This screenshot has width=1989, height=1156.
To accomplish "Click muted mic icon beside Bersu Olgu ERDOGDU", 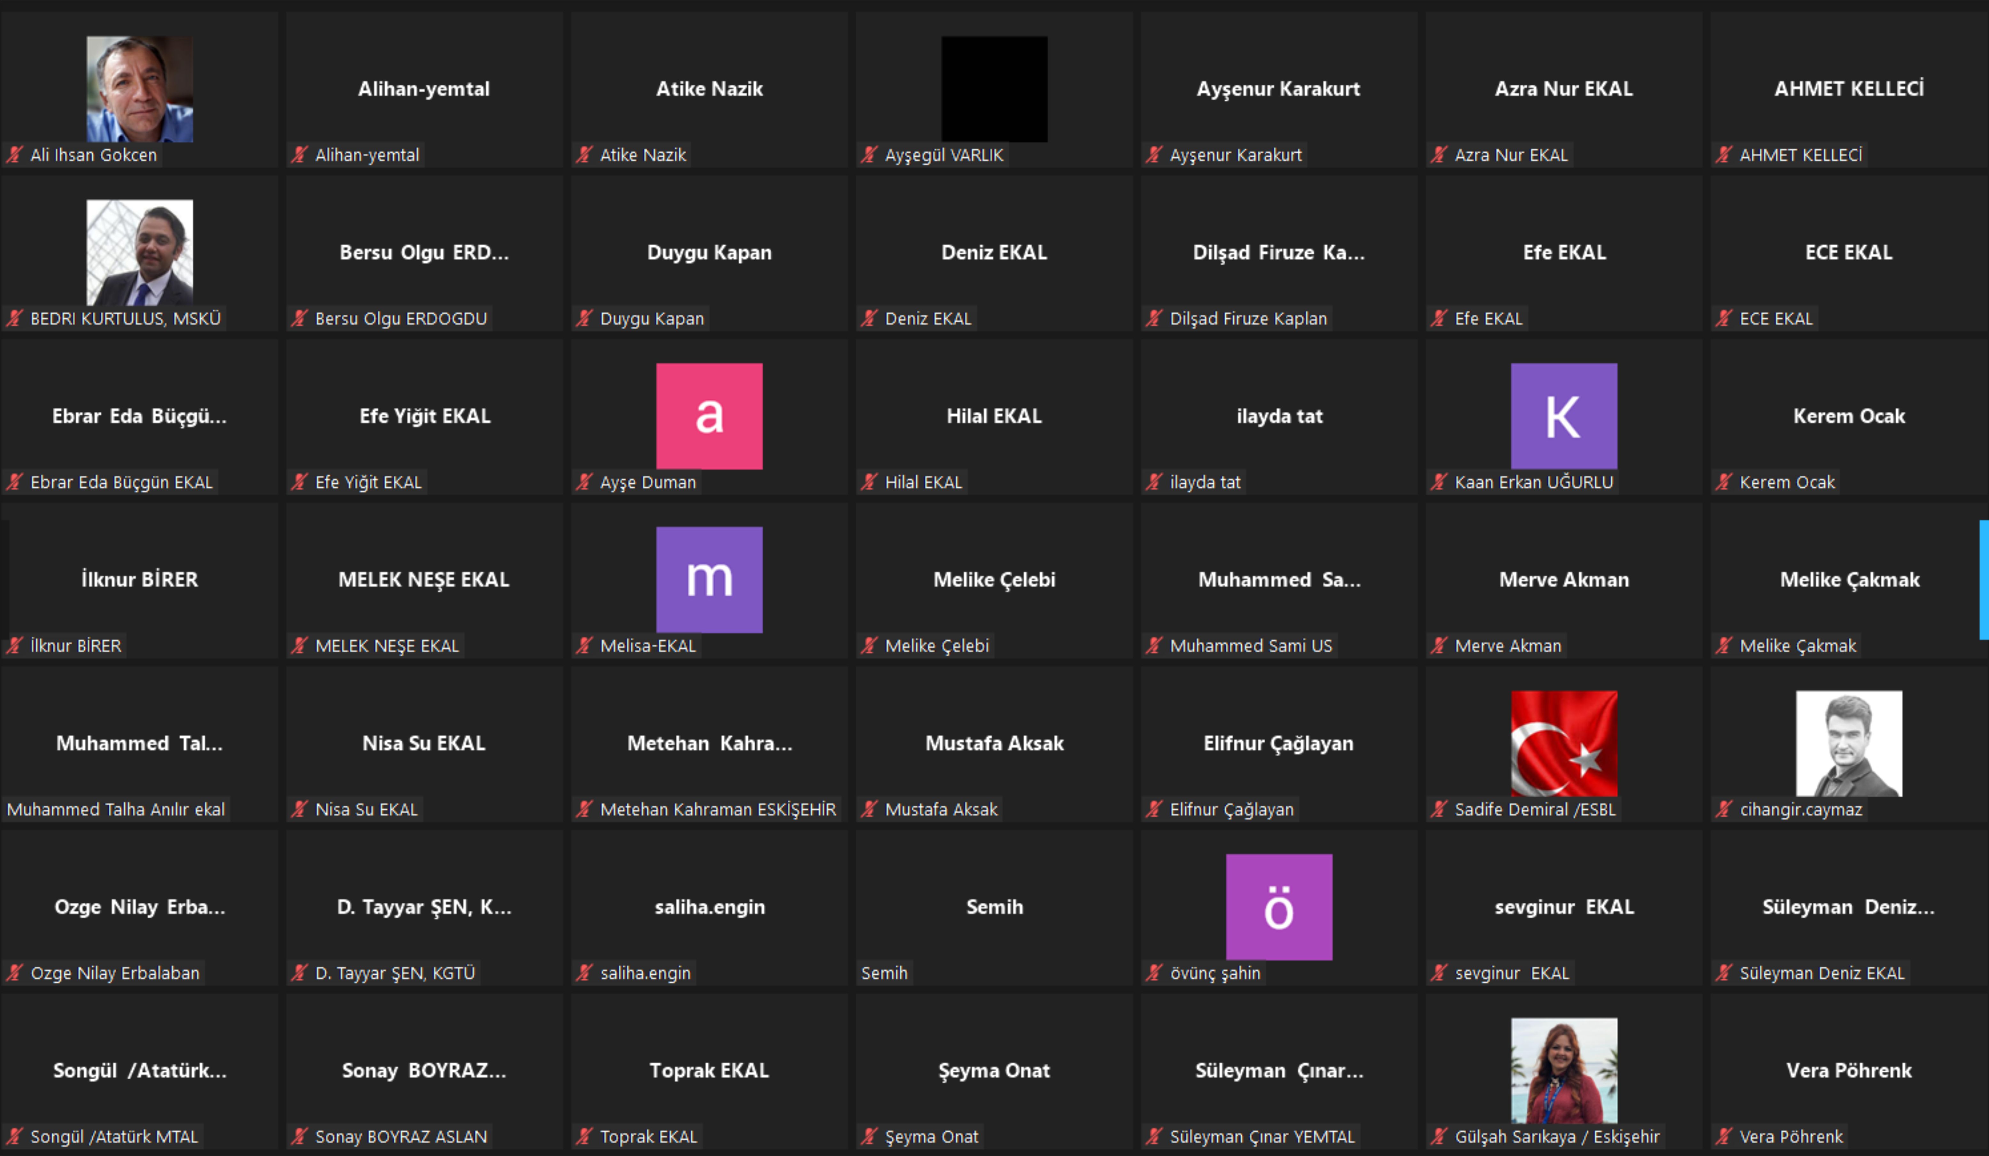I will (299, 318).
